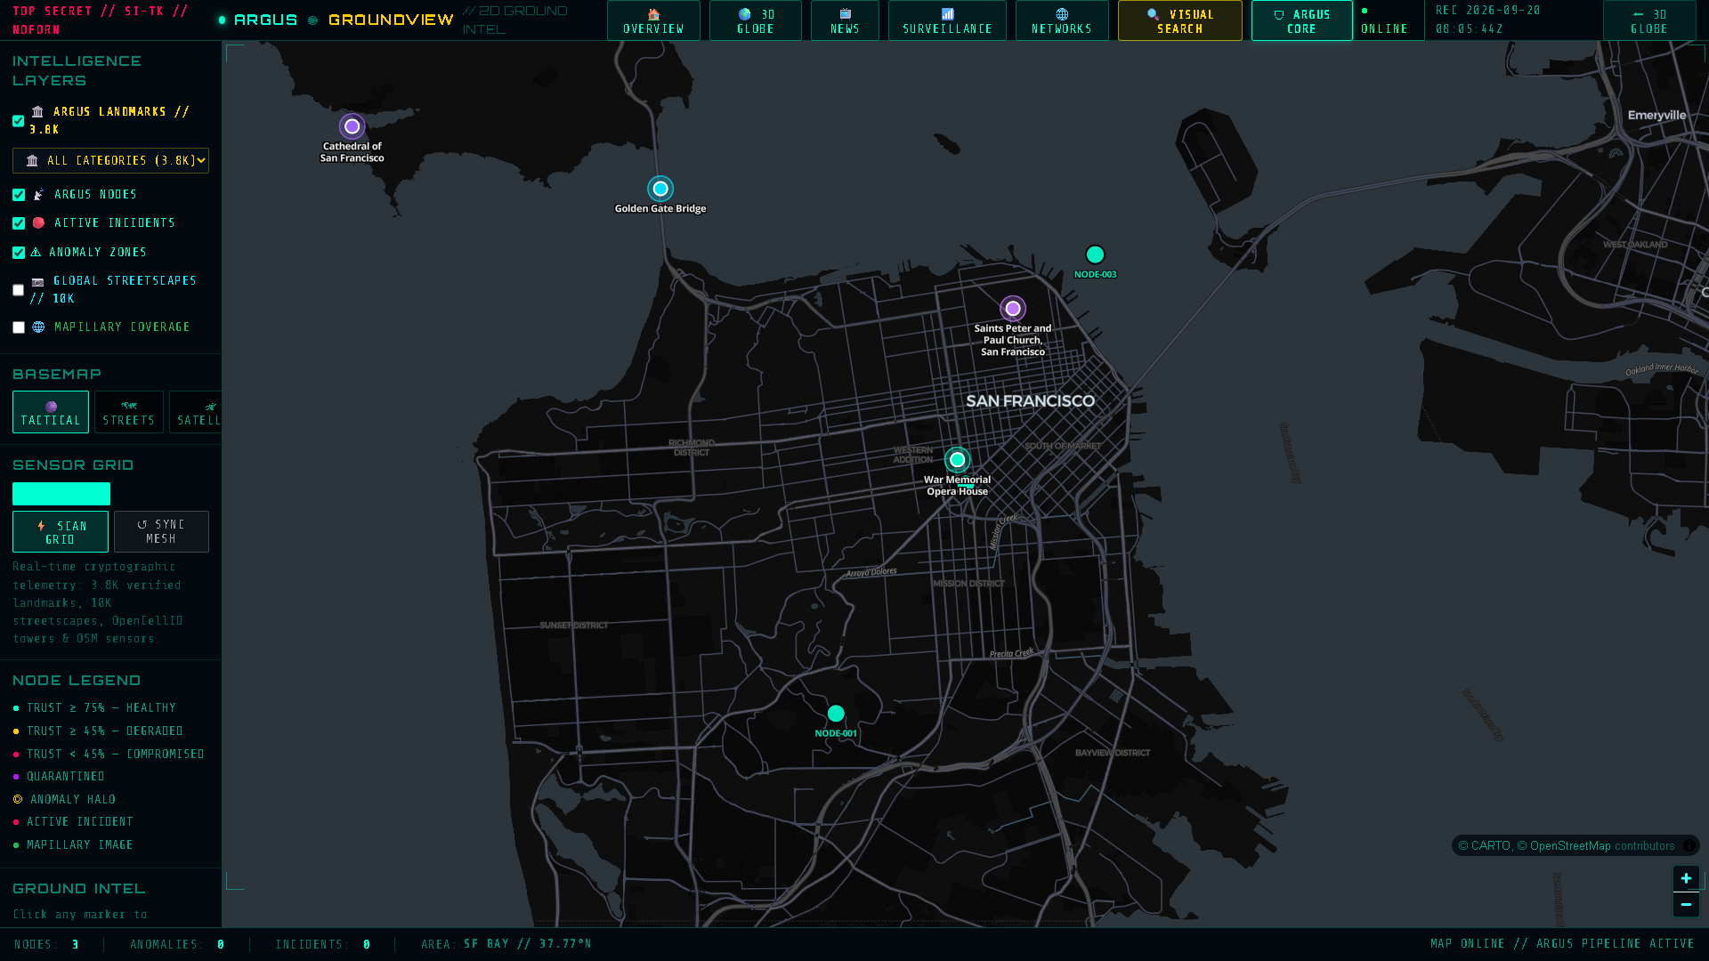Click the Sync Mesh button
The image size is (1709, 961).
coord(161,532)
